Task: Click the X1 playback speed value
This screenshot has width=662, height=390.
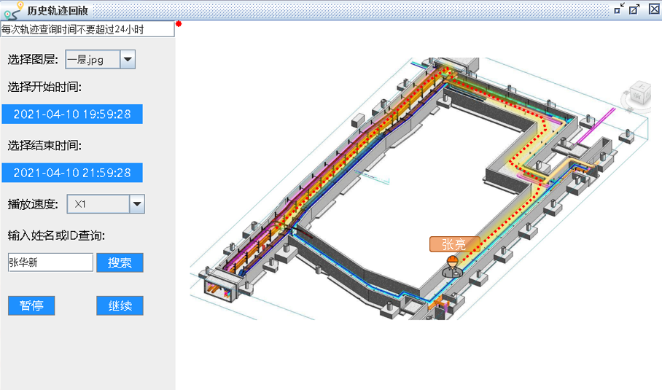Action: tap(98, 204)
